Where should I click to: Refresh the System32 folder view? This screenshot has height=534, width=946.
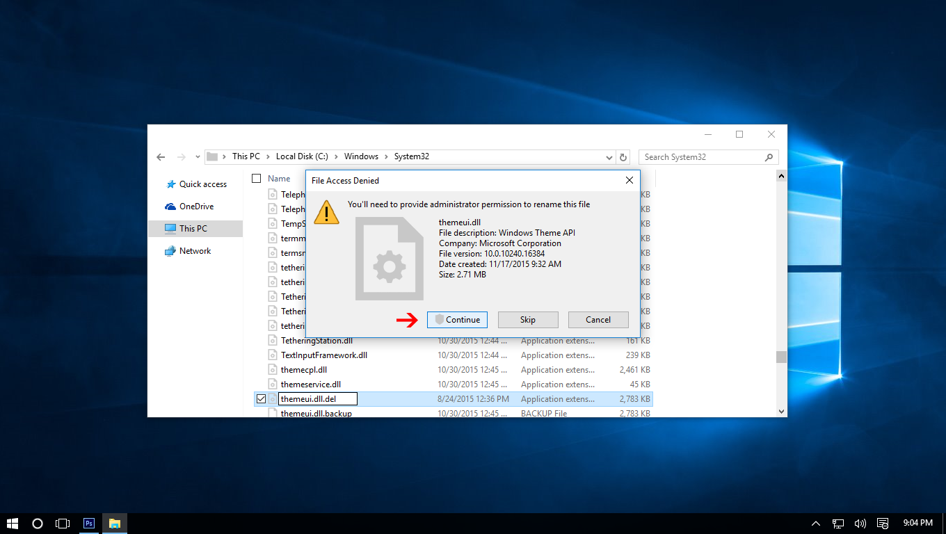[x=623, y=156]
